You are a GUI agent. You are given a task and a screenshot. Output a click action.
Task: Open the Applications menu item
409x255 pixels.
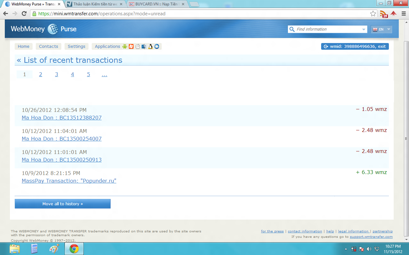click(x=107, y=46)
